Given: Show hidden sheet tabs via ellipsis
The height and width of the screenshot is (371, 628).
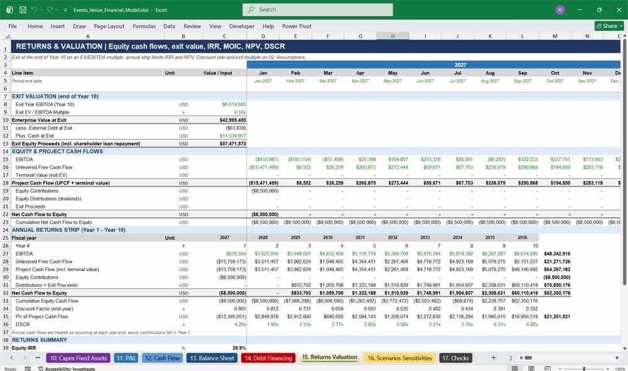Looking at the screenshot, I should click(38, 358).
